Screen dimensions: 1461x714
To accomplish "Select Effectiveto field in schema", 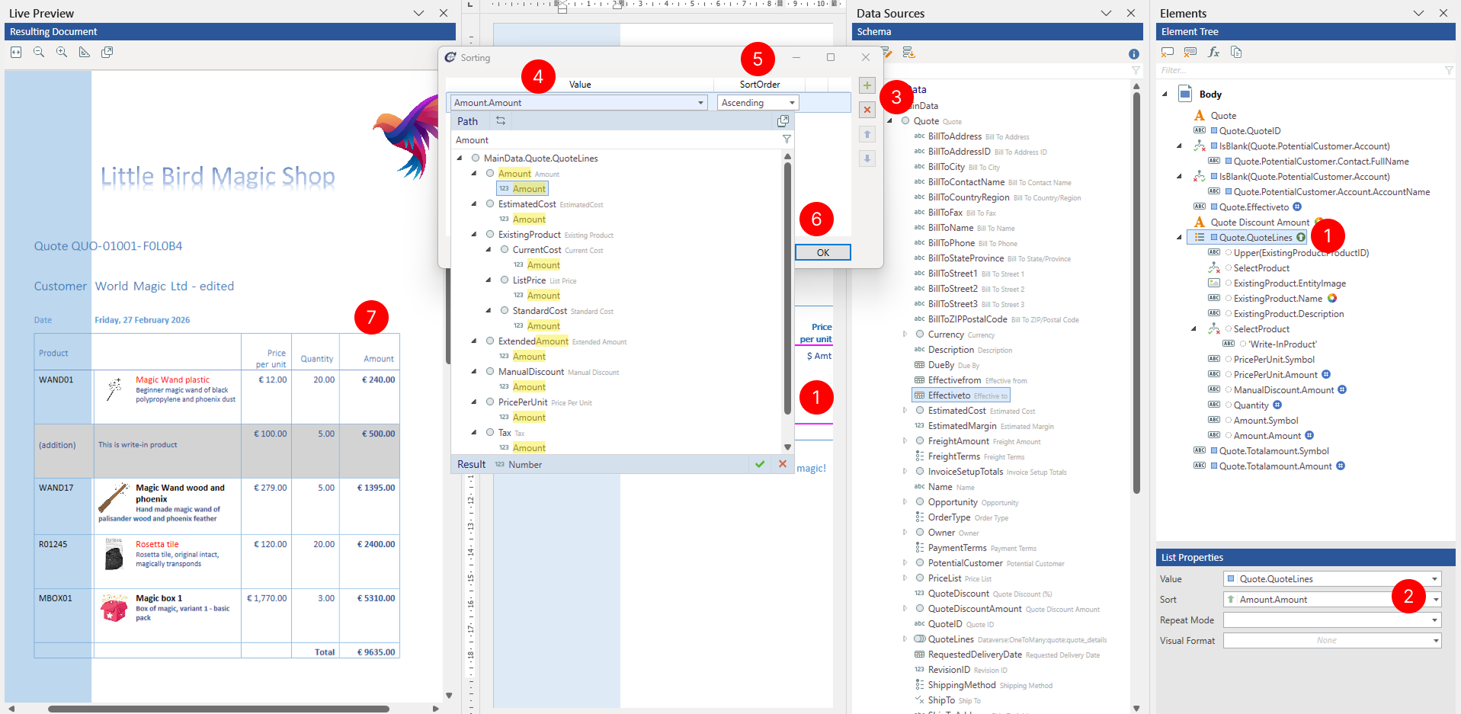I will click(960, 395).
